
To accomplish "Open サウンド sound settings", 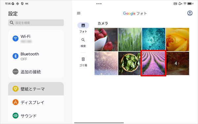I will (36, 116).
